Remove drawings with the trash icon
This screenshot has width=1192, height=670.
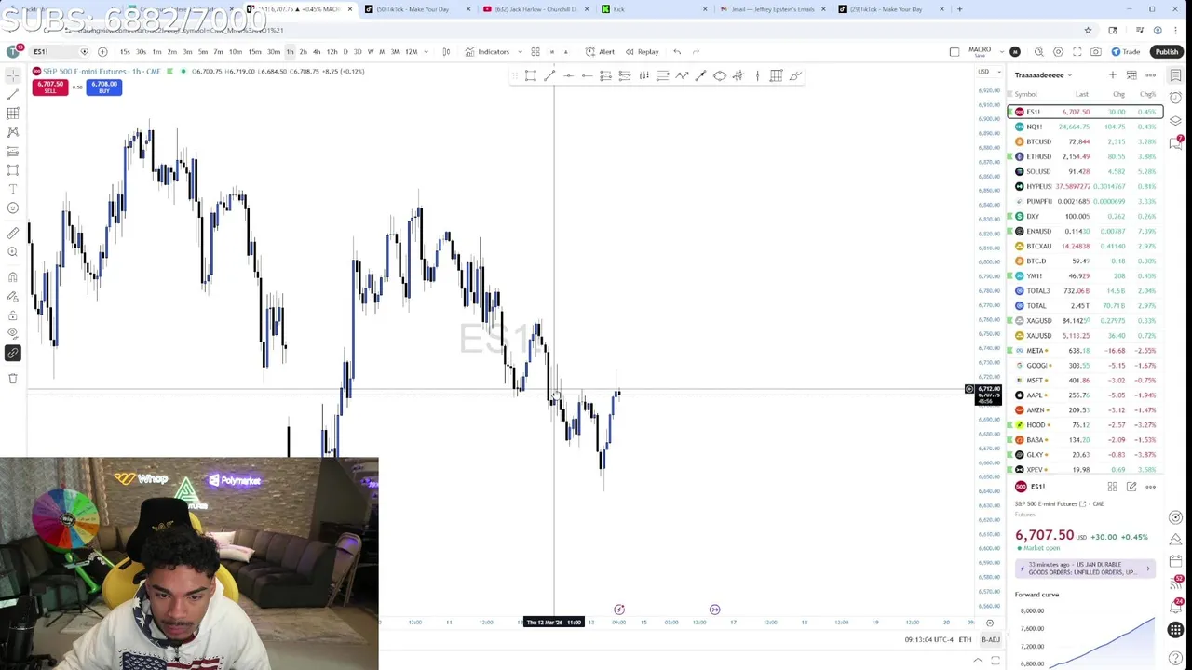click(13, 378)
